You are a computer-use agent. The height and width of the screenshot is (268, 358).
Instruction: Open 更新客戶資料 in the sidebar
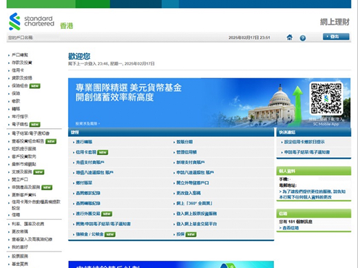[x=24, y=195]
